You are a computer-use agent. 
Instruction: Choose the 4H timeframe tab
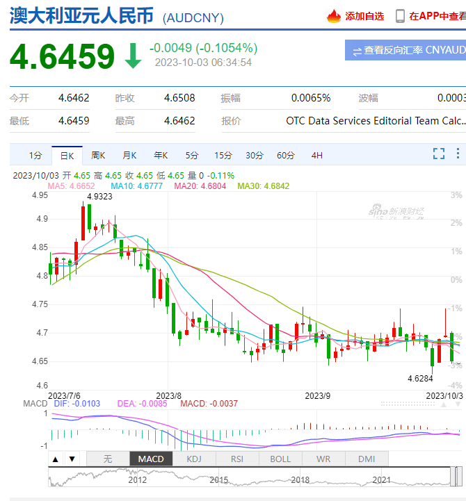pos(317,155)
